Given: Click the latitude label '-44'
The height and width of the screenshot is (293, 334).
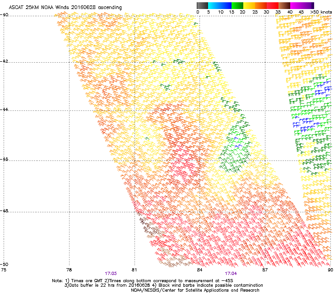Looking at the screenshot, I should coord(4,110).
